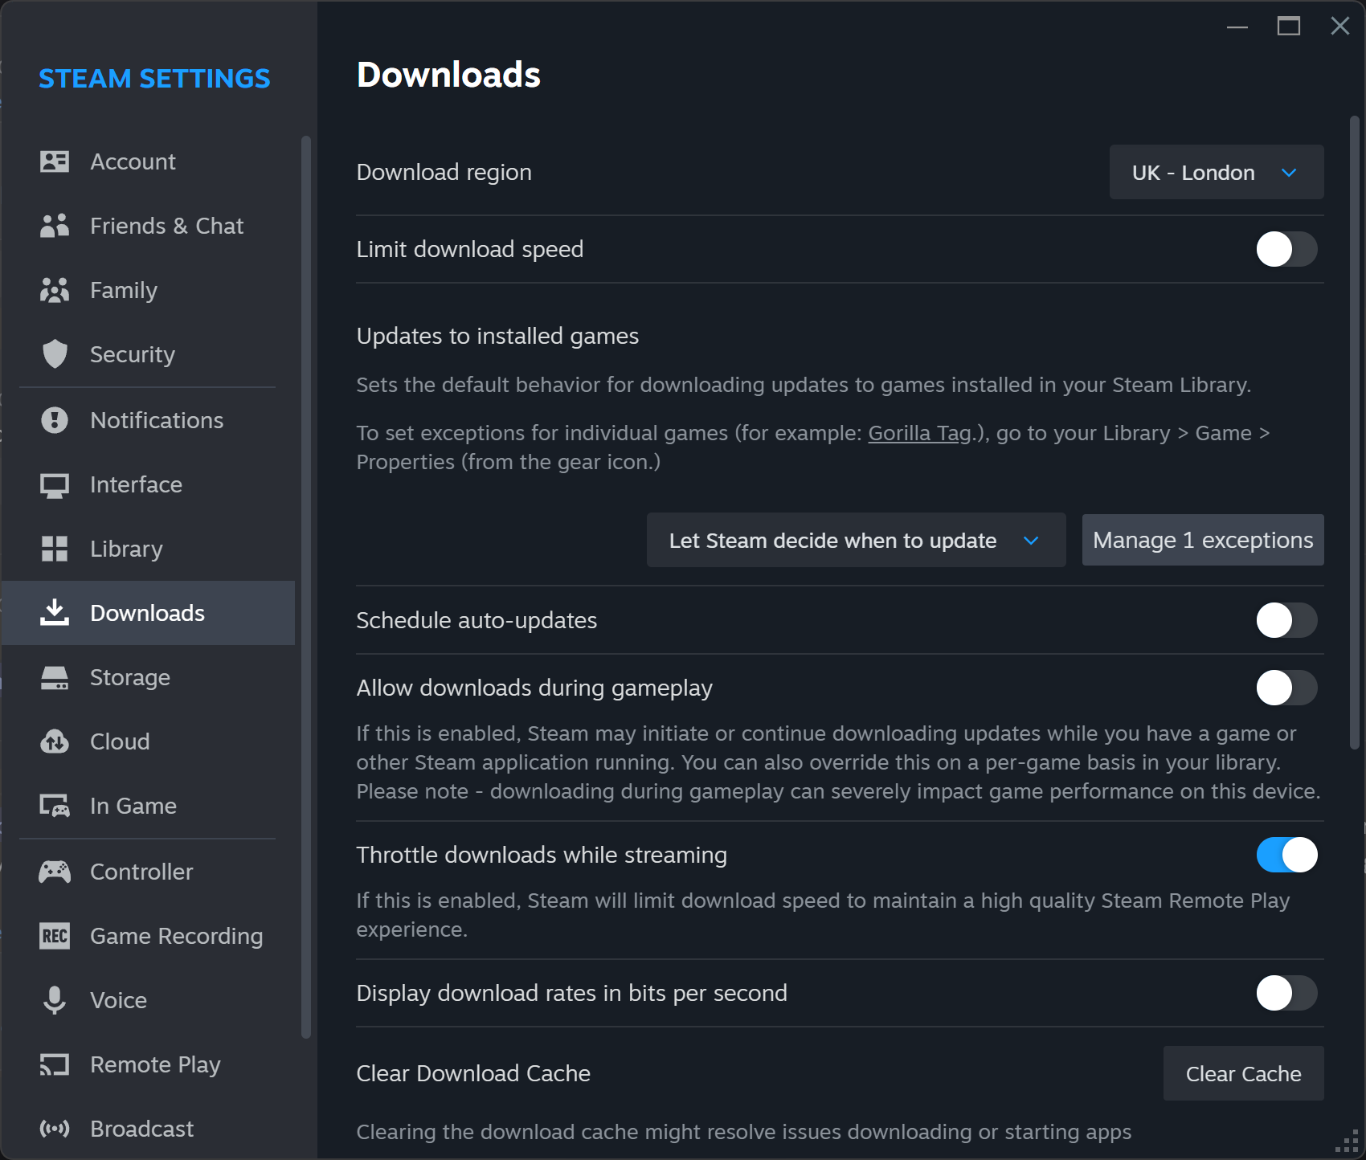Switch to Security settings
The width and height of the screenshot is (1366, 1160).
pos(149,354)
